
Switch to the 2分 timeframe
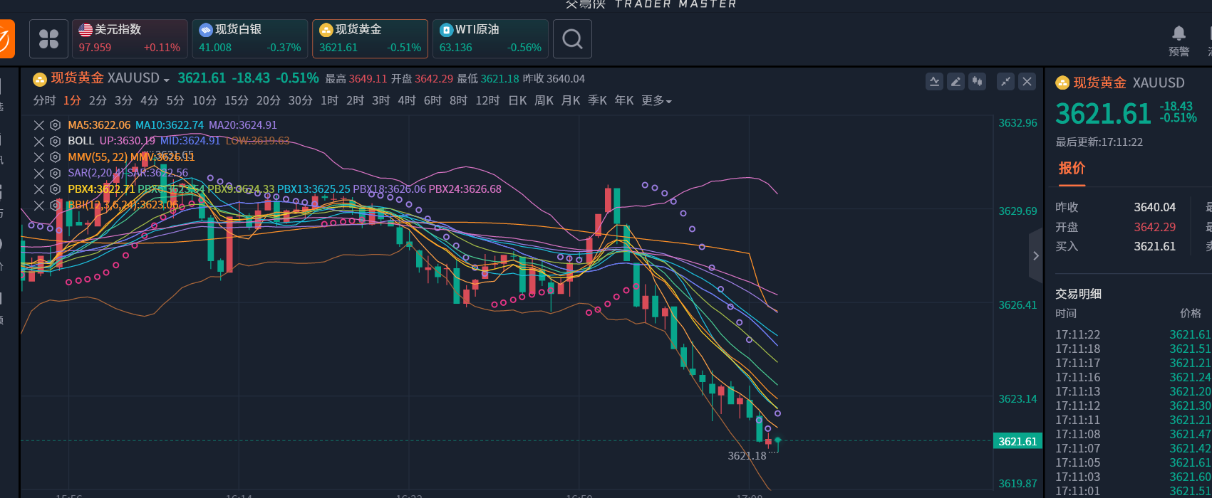pos(98,101)
